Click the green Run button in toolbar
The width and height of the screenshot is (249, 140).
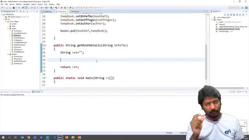click(x=46, y=8)
